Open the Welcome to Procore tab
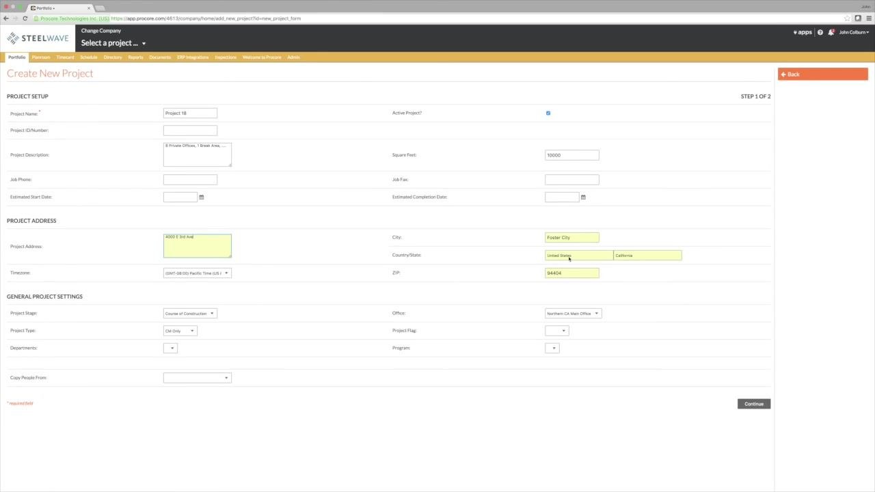875x492 pixels. [x=262, y=57]
